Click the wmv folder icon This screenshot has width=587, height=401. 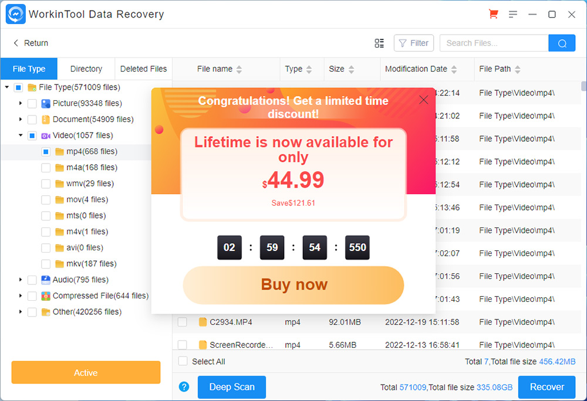tap(59, 183)
